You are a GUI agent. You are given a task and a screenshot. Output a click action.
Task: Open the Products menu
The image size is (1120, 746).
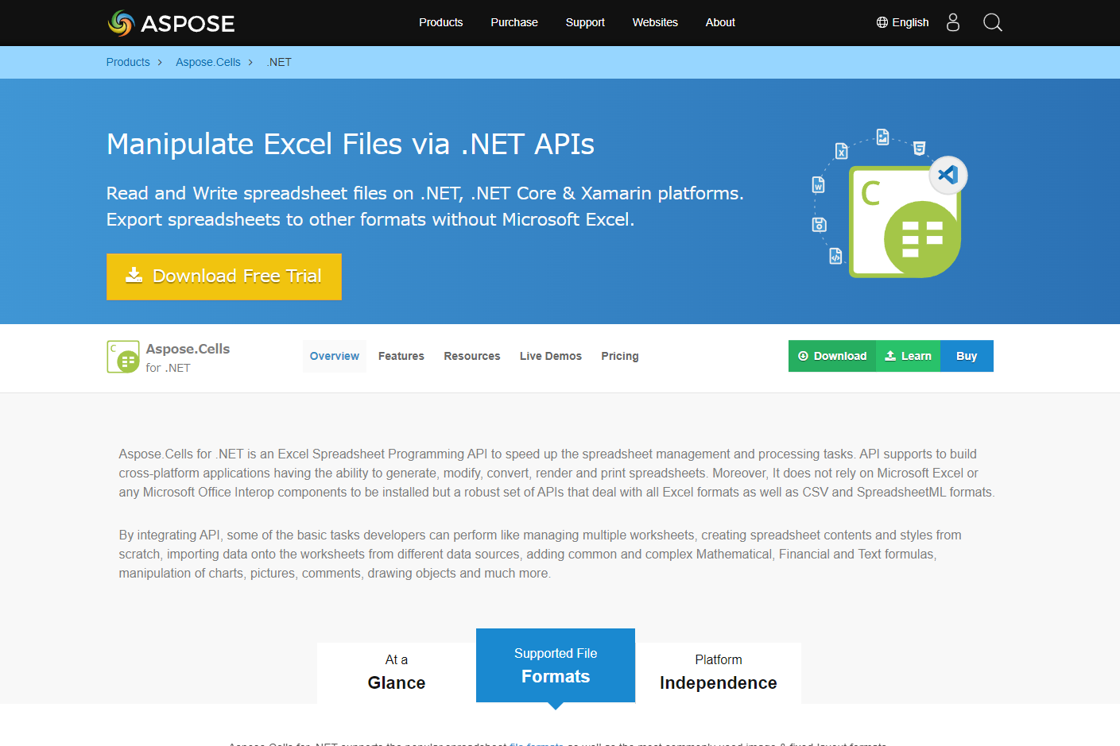click(441, 22)
